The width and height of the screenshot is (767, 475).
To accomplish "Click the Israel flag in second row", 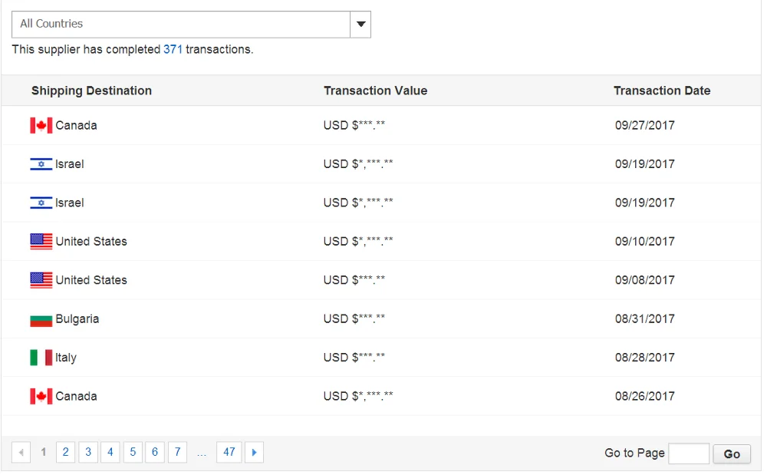I will [41, 164].
